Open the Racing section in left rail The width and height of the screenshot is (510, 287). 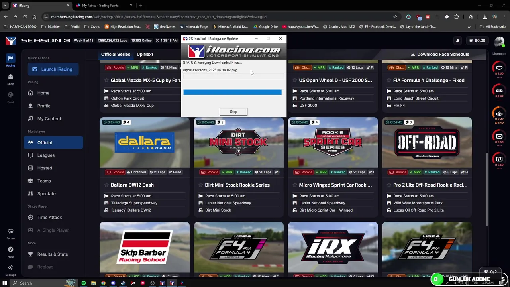pyautogui.click(x=10, y=61)
